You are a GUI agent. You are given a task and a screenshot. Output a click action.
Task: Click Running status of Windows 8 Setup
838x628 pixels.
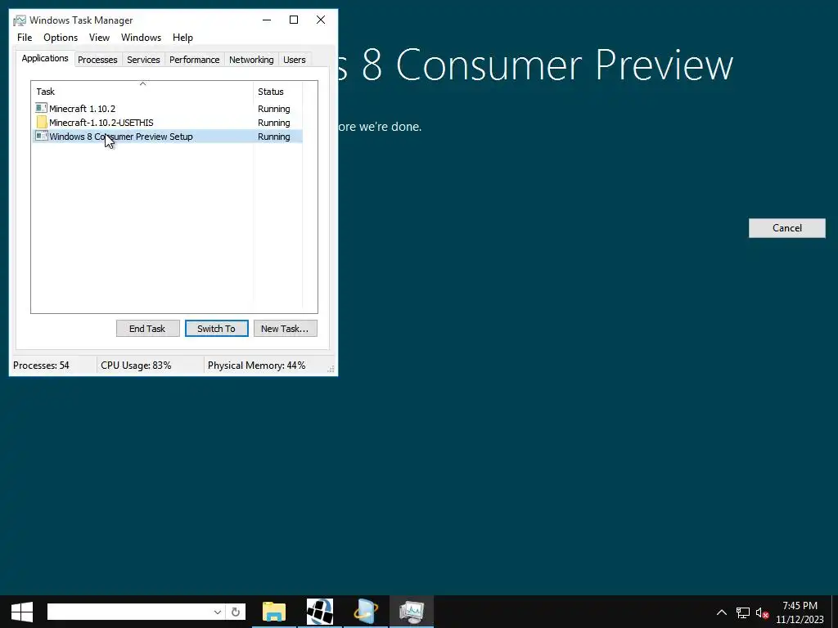click(273, 137)
